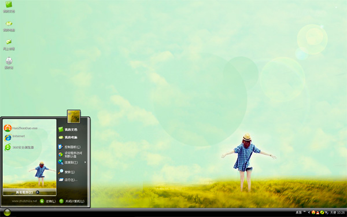
Task: Click the user account picture thumbnail
Action: pyautogui.click(x=73, y=116)
